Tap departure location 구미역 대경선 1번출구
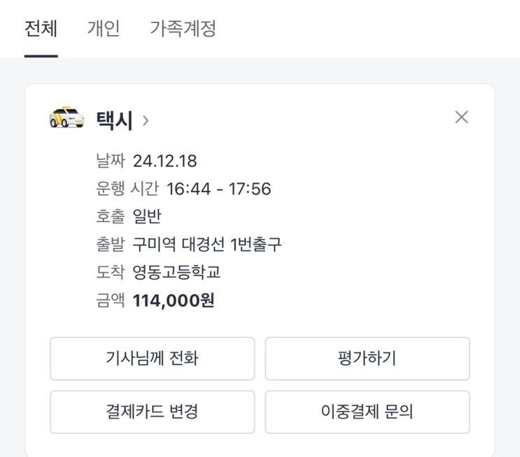The width and height of the screenshot is (520, 457). (x=207, y=245)
